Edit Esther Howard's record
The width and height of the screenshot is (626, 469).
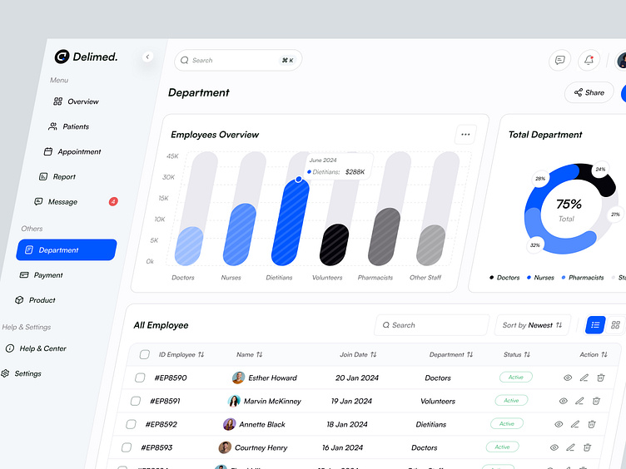(584, 378)
